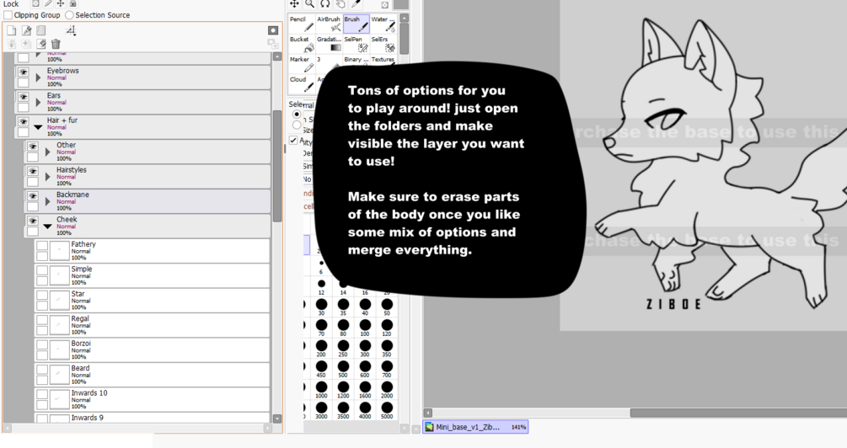This screenshot has width=847, height=448.
Task: Hide the Cheek folder via eye icon
Action: 33,221
